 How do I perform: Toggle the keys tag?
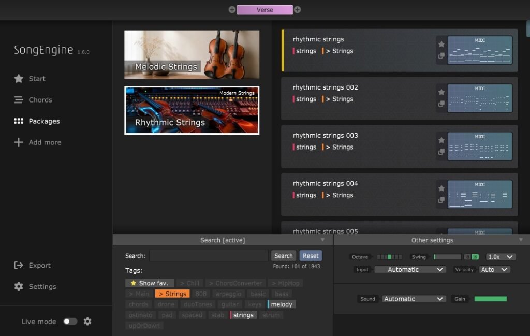tap(255, 304)
